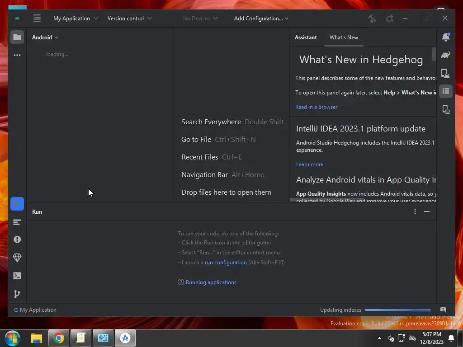
Task: Open the Terminal tool window
Action: point(17,276)
